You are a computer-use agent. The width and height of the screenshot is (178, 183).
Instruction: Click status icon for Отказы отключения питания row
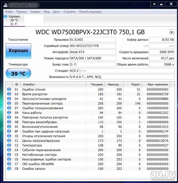coord(9,136)
